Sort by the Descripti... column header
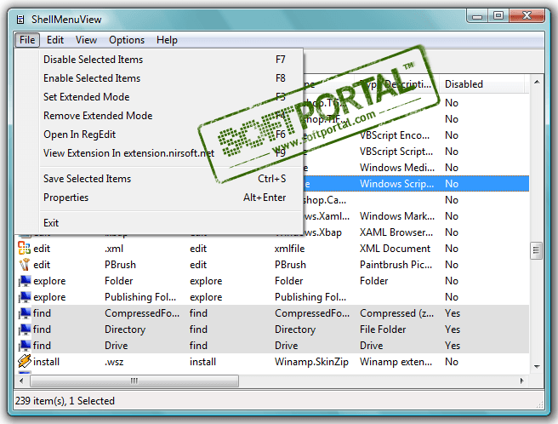 [397, 84]
